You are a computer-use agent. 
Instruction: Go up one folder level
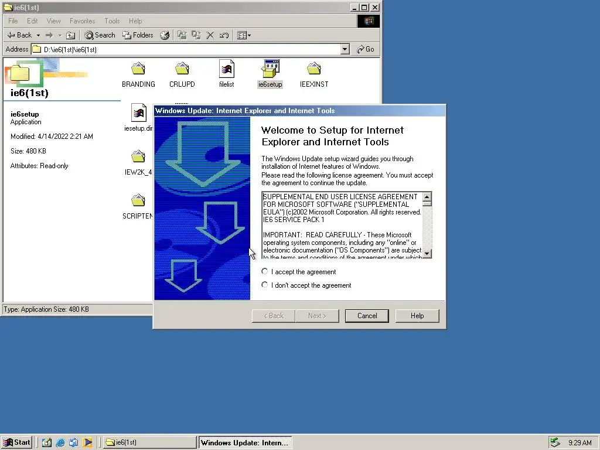click(70, 35)
